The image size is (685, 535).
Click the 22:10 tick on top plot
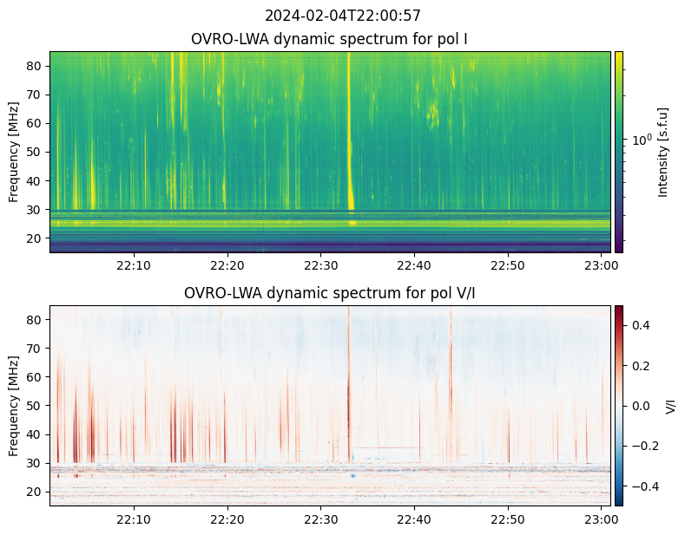click(x=134, y=265)
